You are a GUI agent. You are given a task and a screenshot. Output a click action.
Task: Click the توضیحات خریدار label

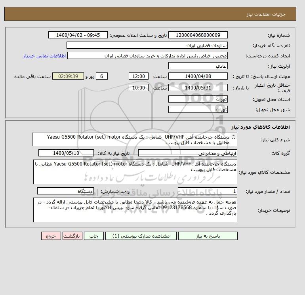coord(274,210)
